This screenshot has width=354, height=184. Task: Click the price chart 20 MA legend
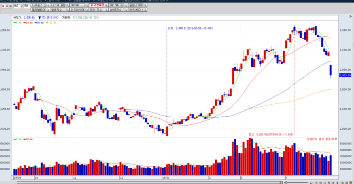28,23
